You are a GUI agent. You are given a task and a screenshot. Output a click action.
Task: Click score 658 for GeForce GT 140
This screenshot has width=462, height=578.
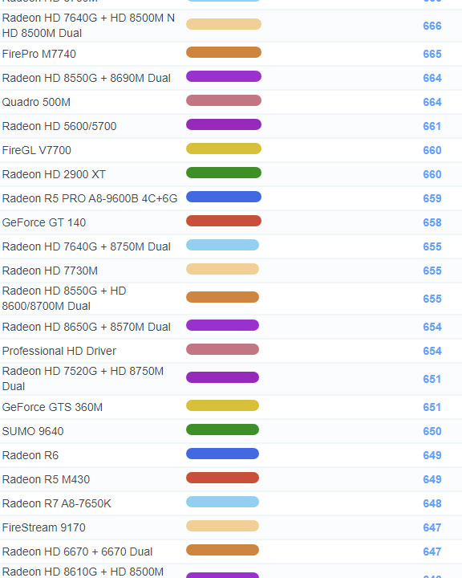point(432,222)
